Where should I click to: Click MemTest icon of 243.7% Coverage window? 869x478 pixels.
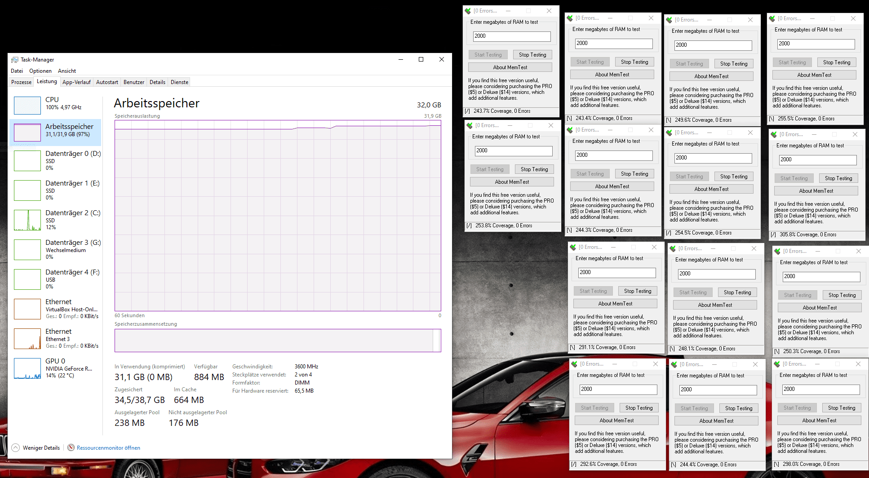click(x=468, y=11)
